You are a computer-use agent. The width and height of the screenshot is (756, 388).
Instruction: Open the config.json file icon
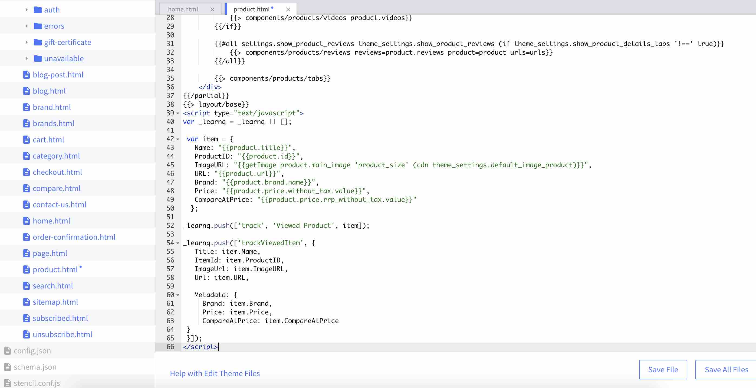8,350
